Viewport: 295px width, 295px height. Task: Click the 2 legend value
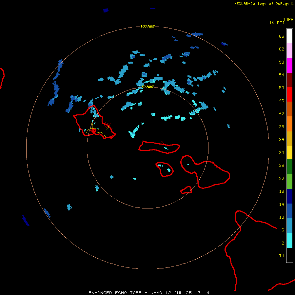pos(283,243)
